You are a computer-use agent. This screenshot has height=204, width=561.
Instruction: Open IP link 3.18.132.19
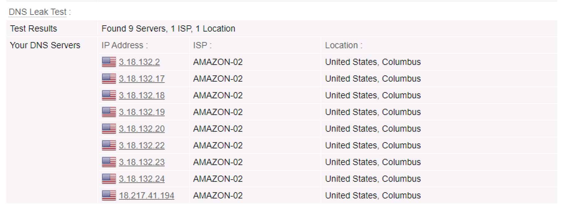click(x=142, y=112)
